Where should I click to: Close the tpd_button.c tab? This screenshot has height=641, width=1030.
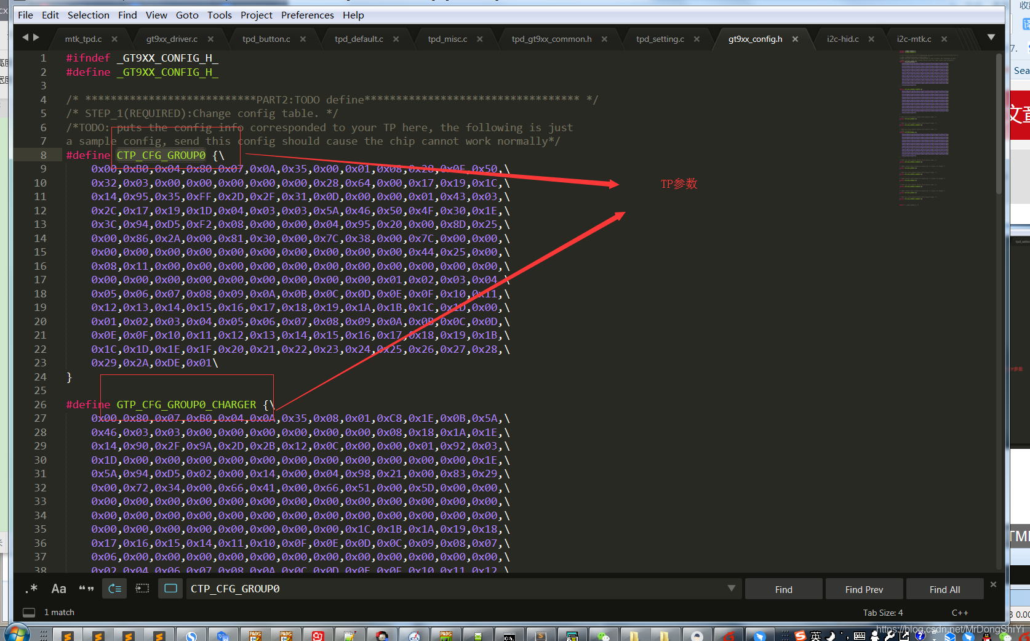coord(303,39)
